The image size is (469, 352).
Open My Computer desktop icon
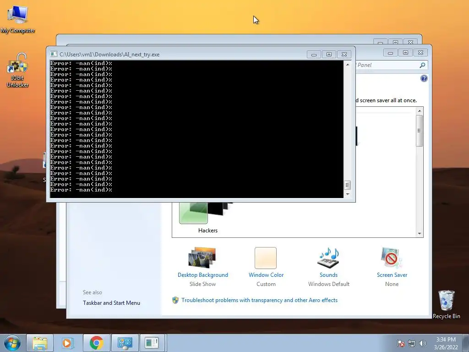coord(17,18)
